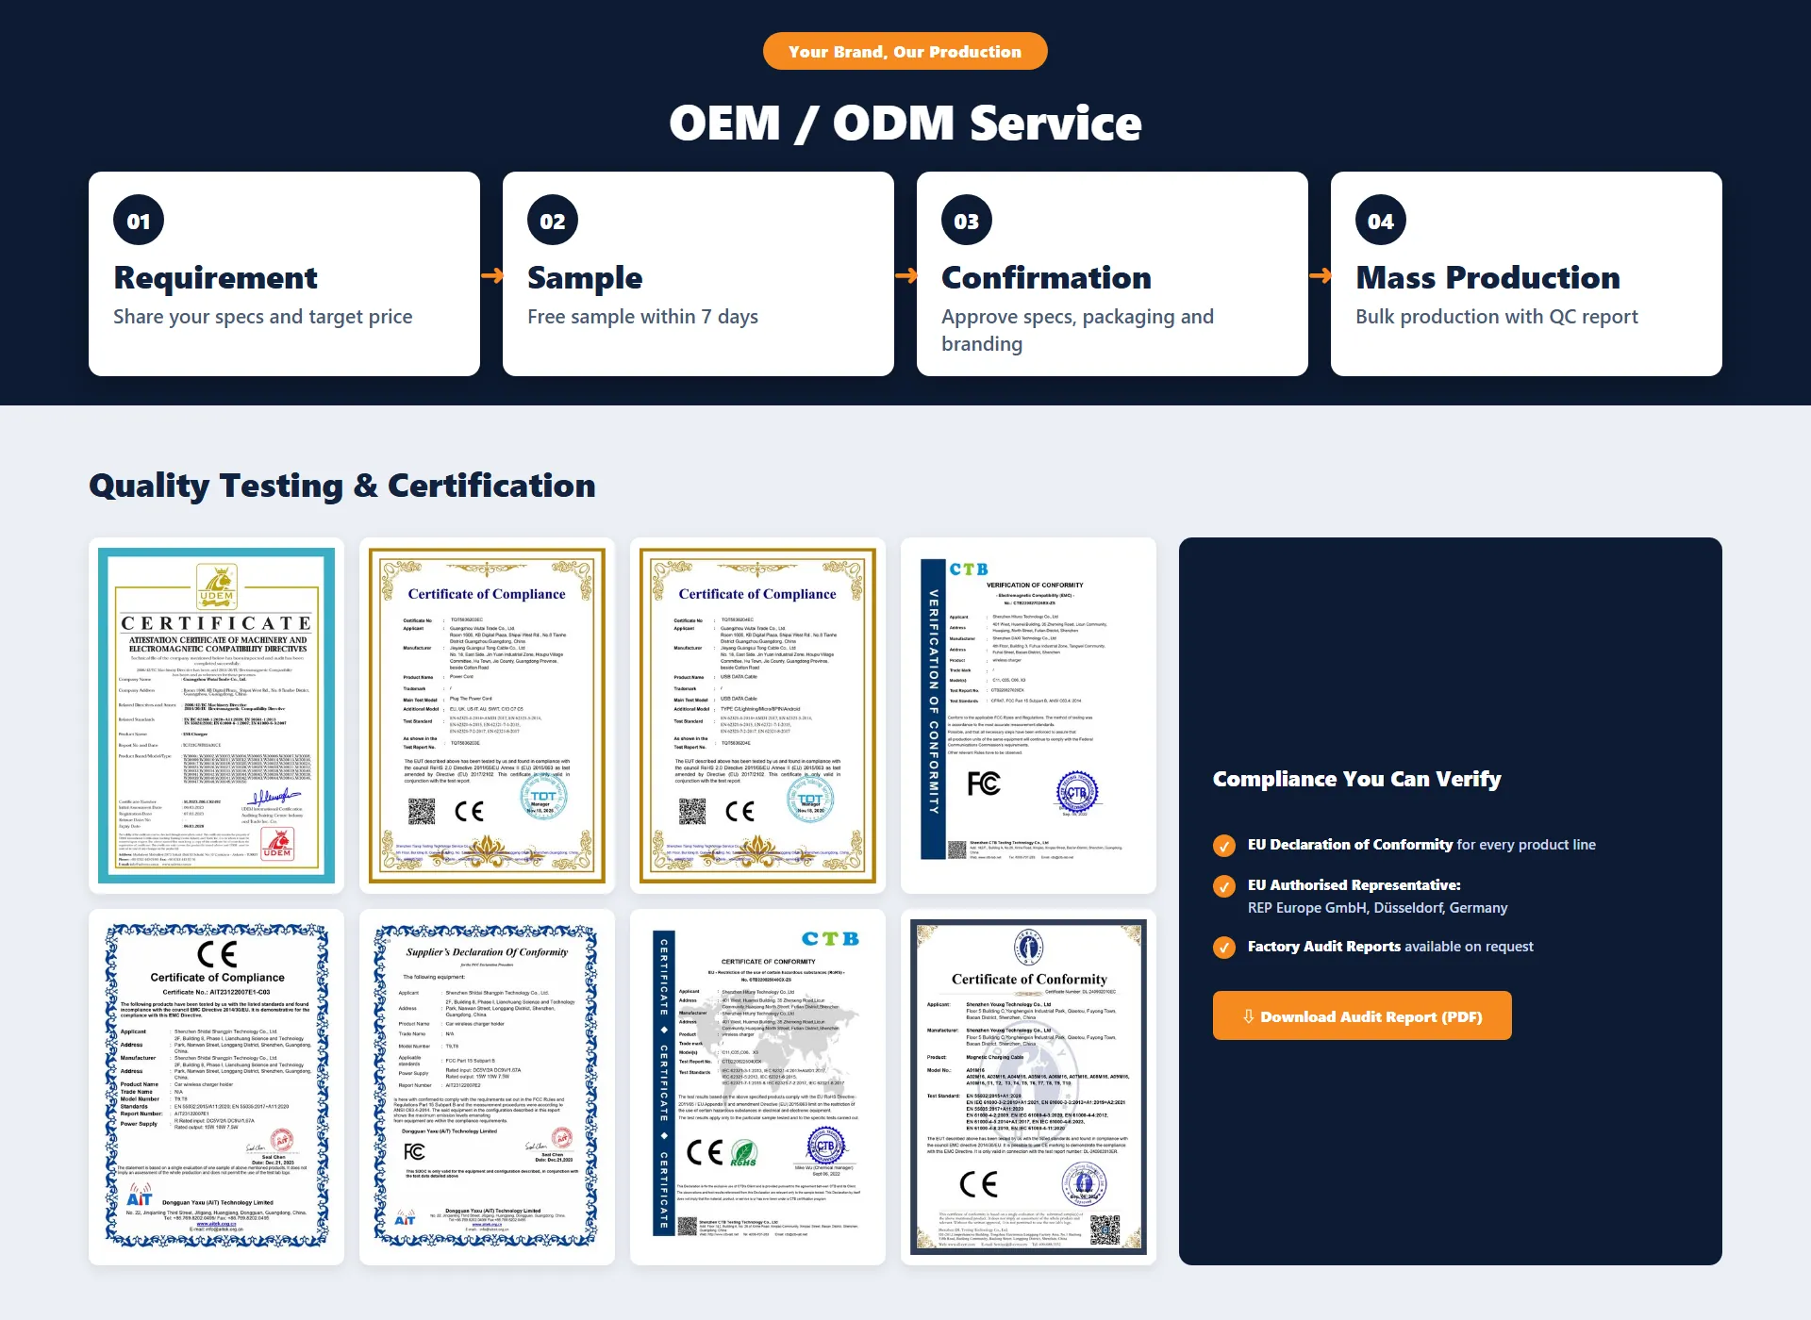This screenshot has height=1320, width=1811.
Task: Click the checkmark icon beside Factory Audit Reports
Action: [x=1224, y=948]
